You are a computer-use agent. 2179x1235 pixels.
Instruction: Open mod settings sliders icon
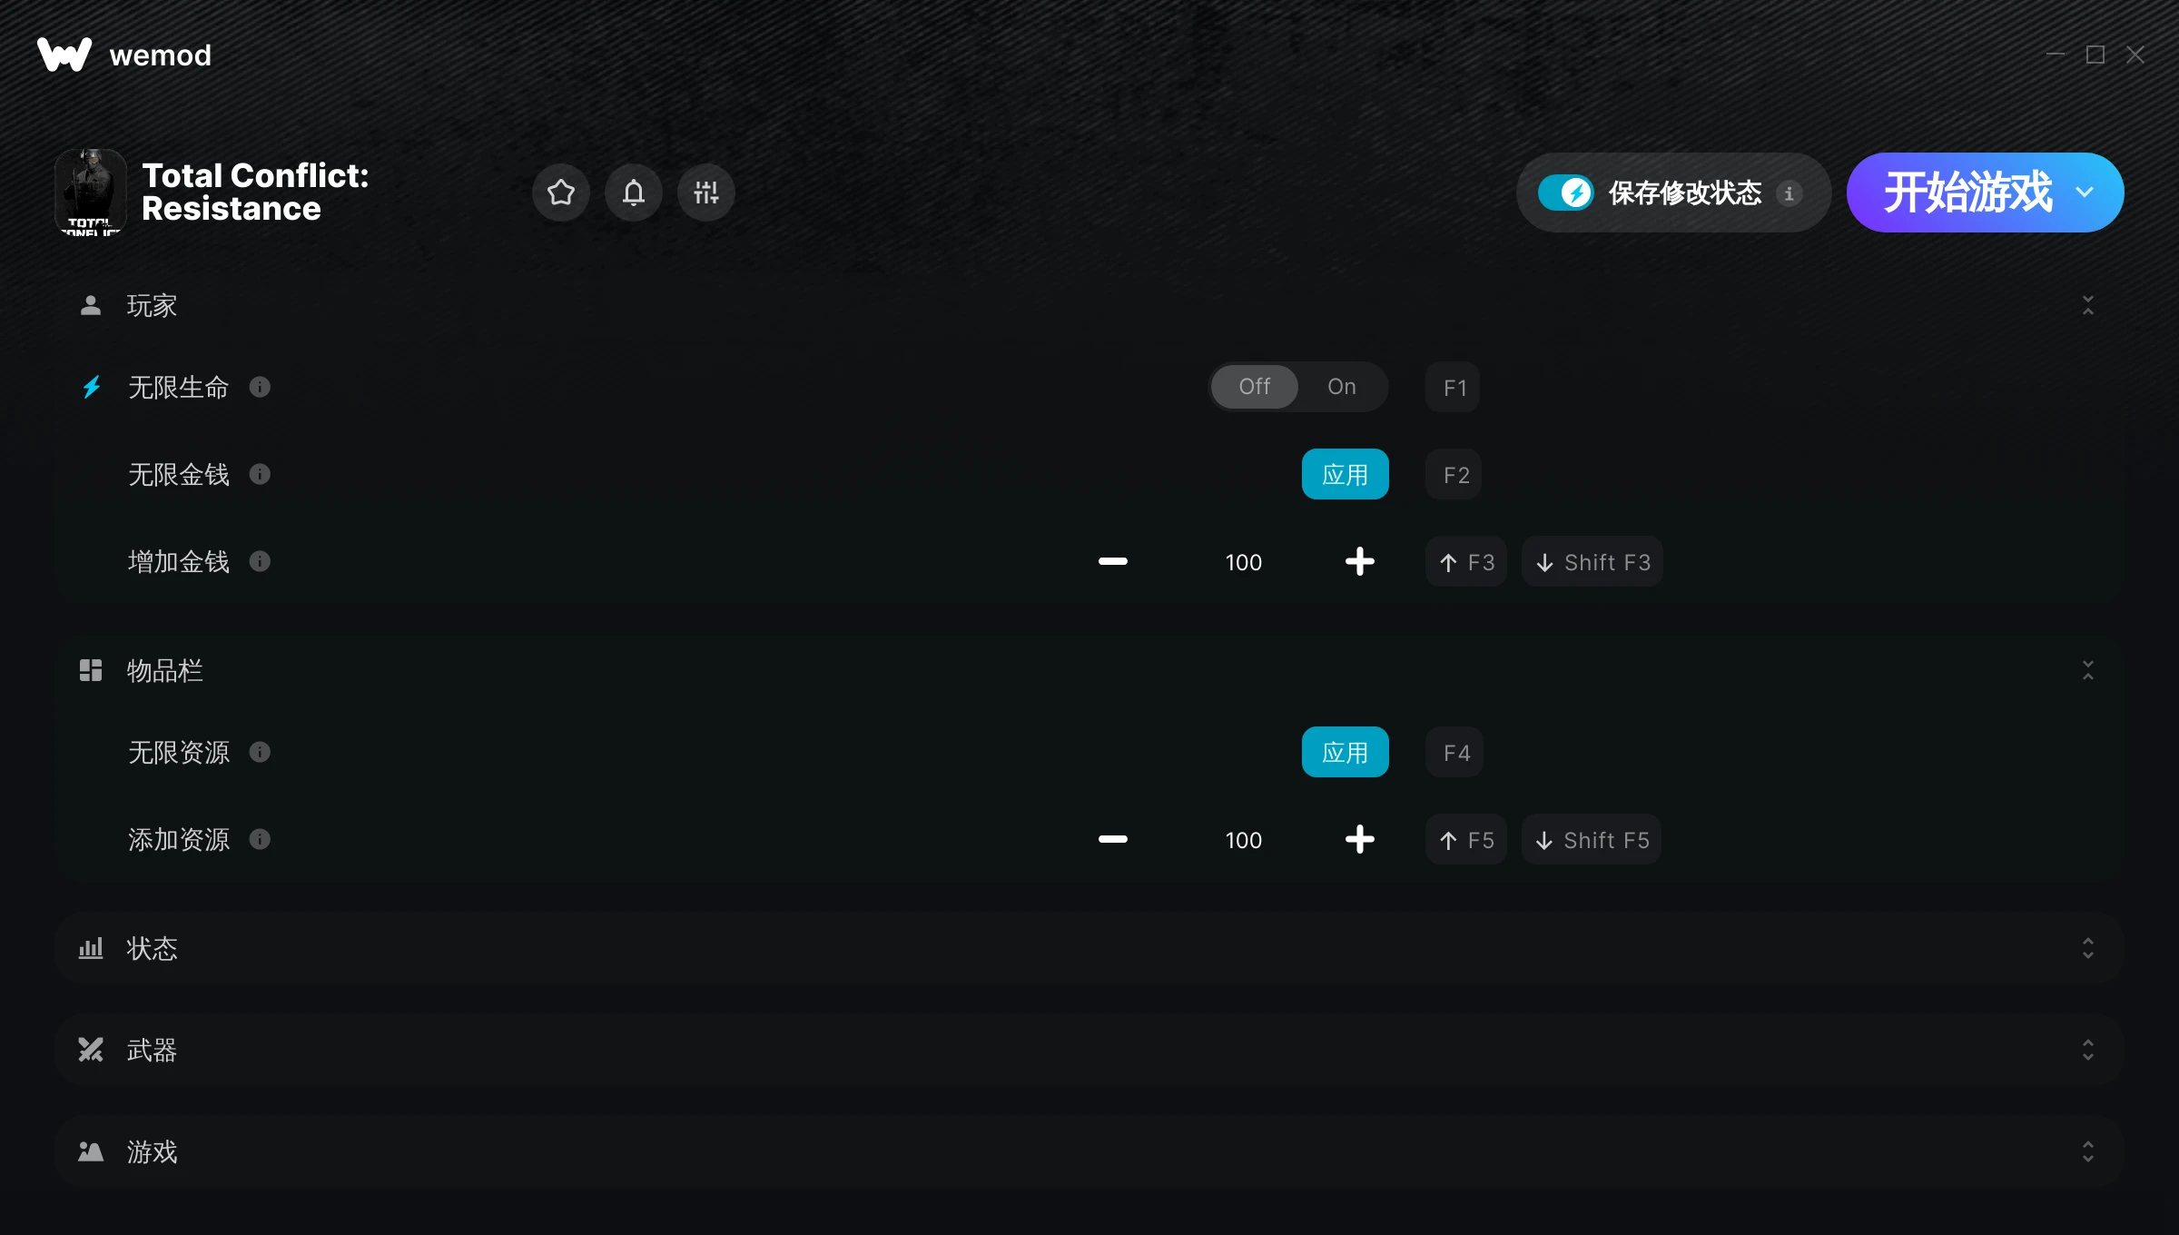706,193
